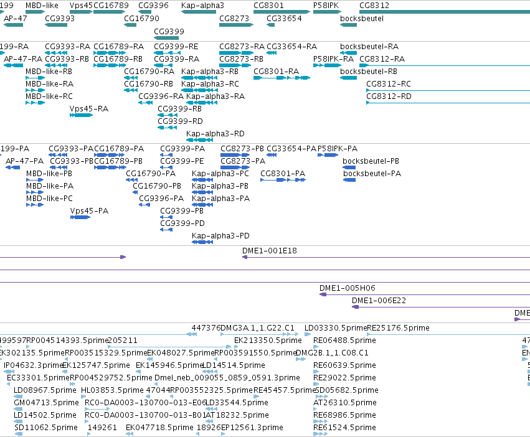Open the Kap-alpha3-RB transcript label

click(x=210, y=72)
